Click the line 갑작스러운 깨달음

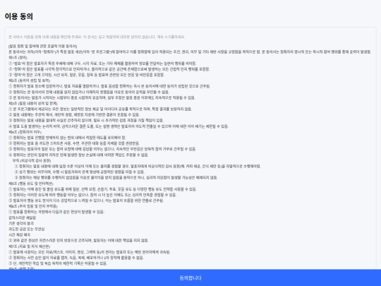pos(22,218)
